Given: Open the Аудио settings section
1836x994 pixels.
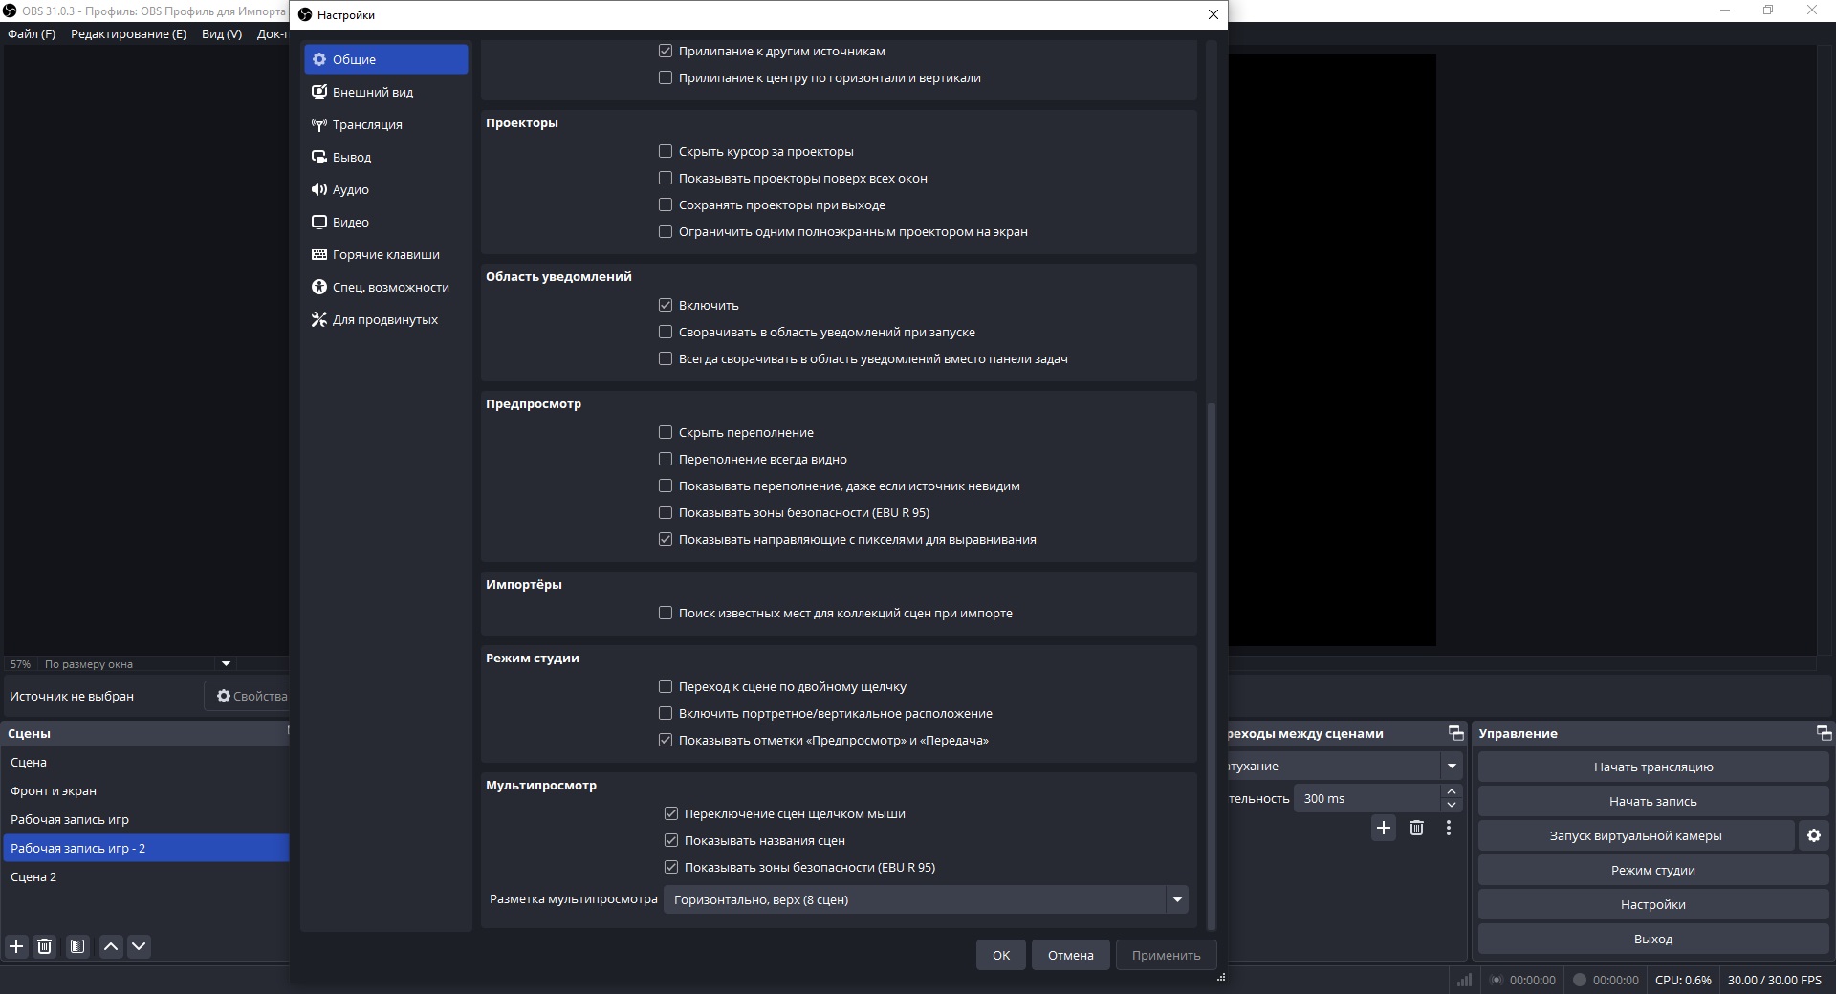Looking at the screenshot, I should (385, 189).
